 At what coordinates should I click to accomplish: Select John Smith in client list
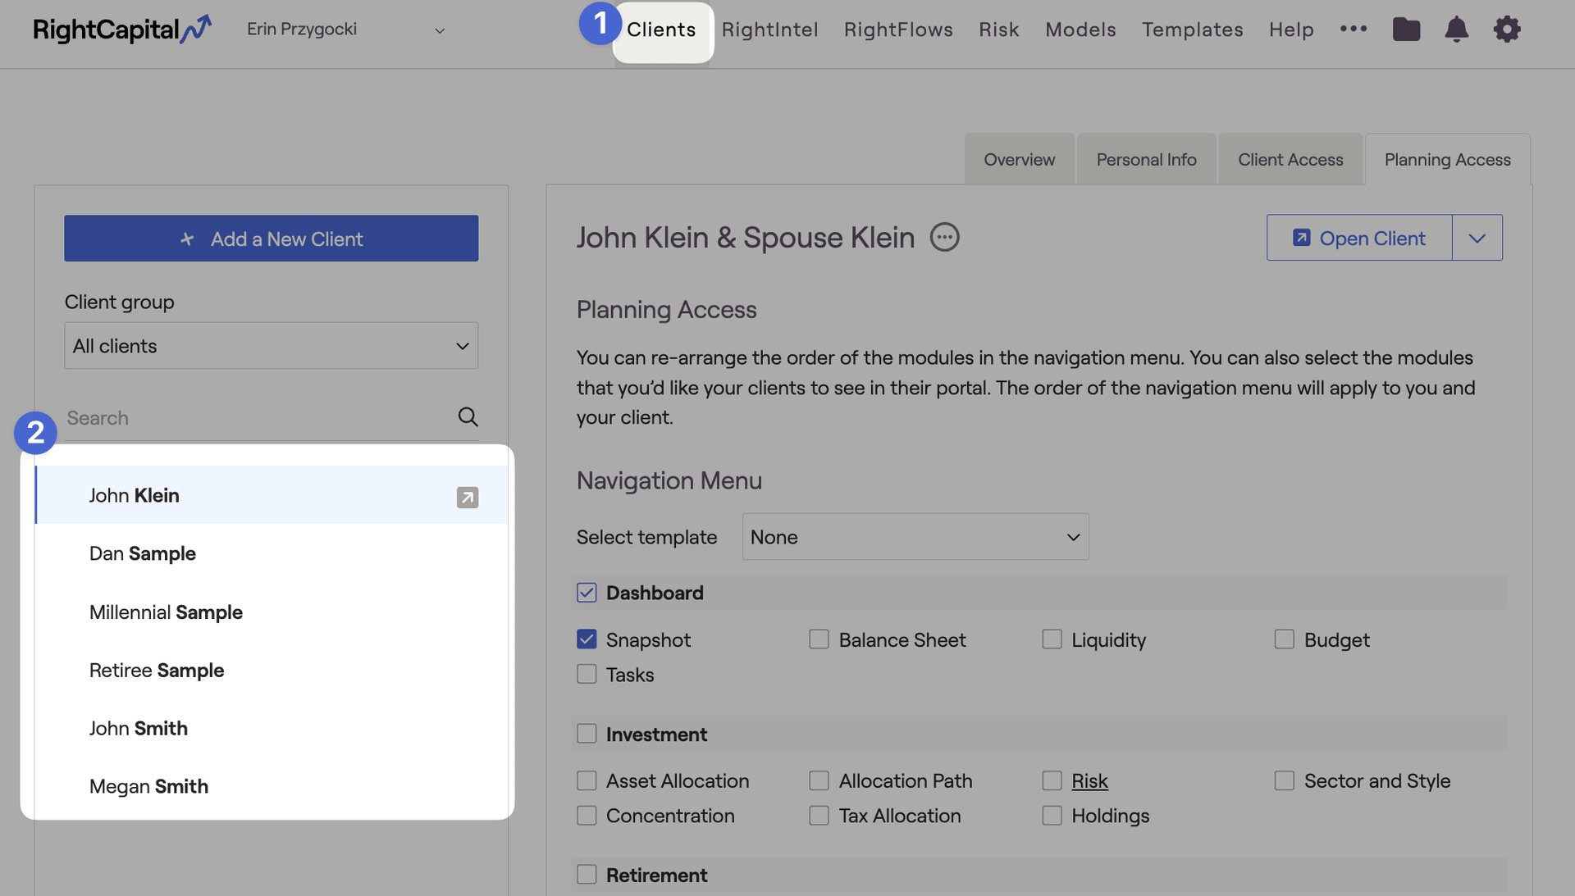[272, 729]
